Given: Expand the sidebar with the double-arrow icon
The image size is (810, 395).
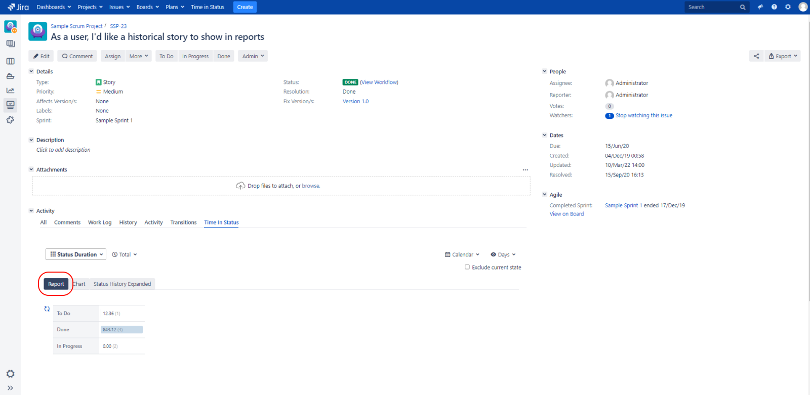Looking at the screenshot, I should pyautogui.click(x=10, y=388).
